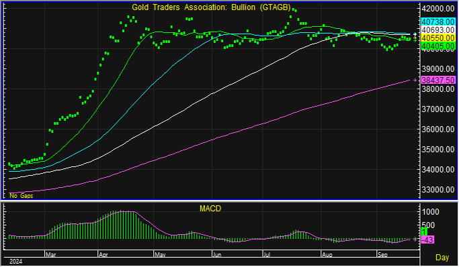Click the Jul month label on time axis

(267, 254)
